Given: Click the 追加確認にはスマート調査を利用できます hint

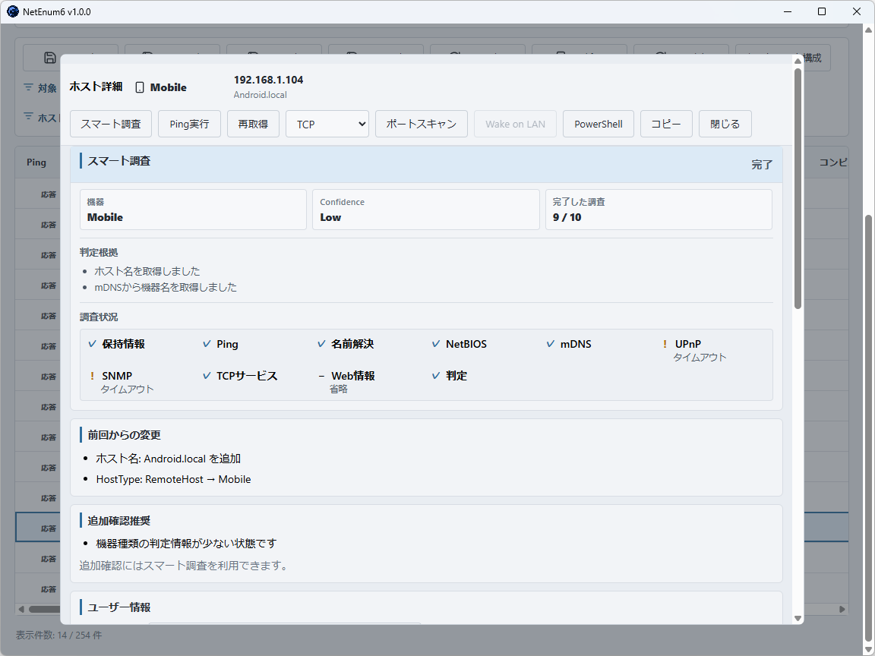Looking at the screenshot, I should 185,566.
